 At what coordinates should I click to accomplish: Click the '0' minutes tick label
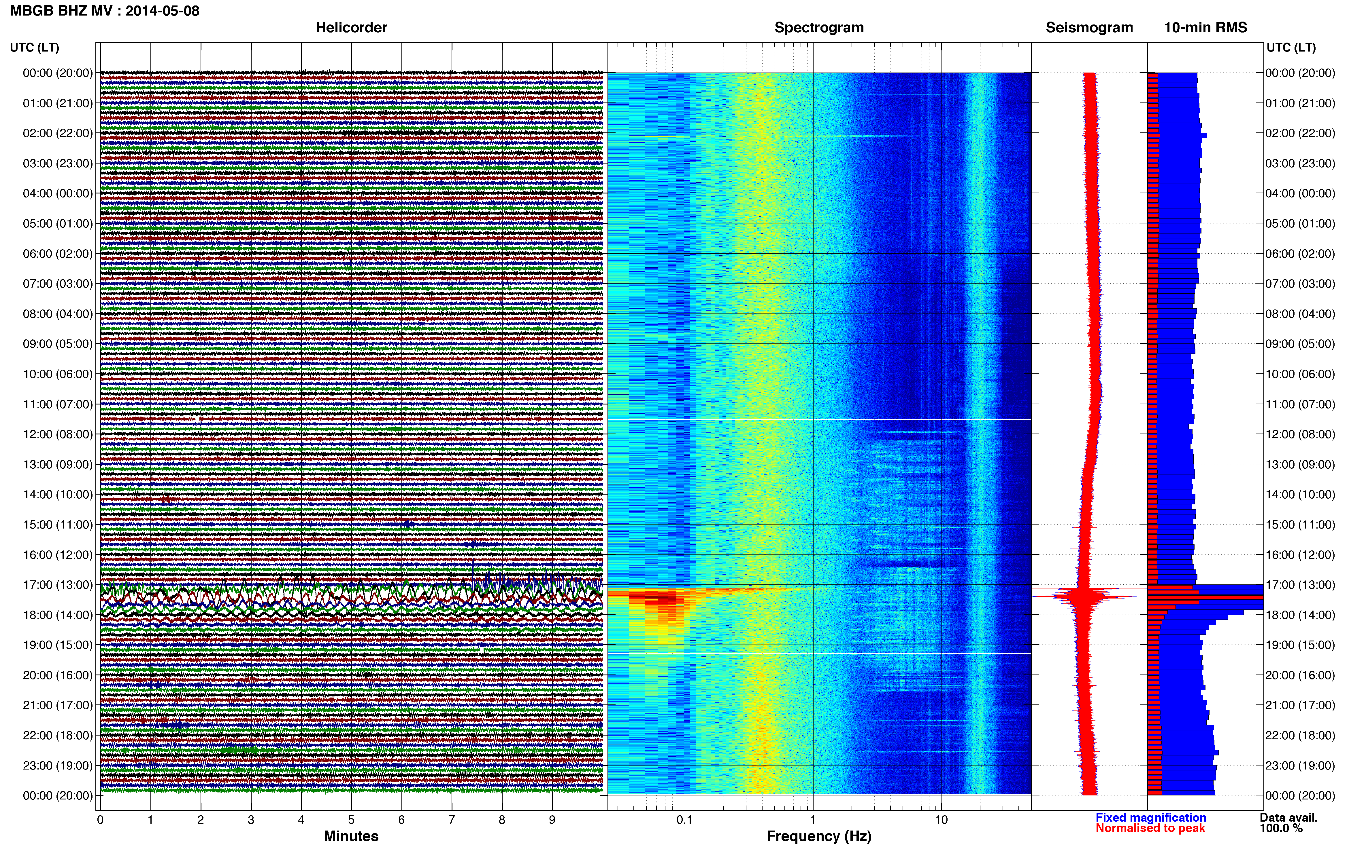100,820
